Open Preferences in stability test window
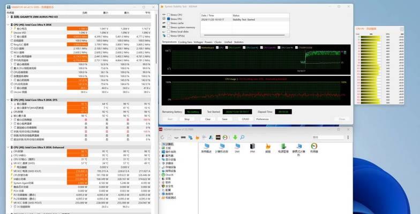 pos(262,119)
